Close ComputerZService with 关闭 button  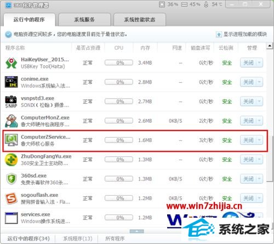tap(248, 140)
